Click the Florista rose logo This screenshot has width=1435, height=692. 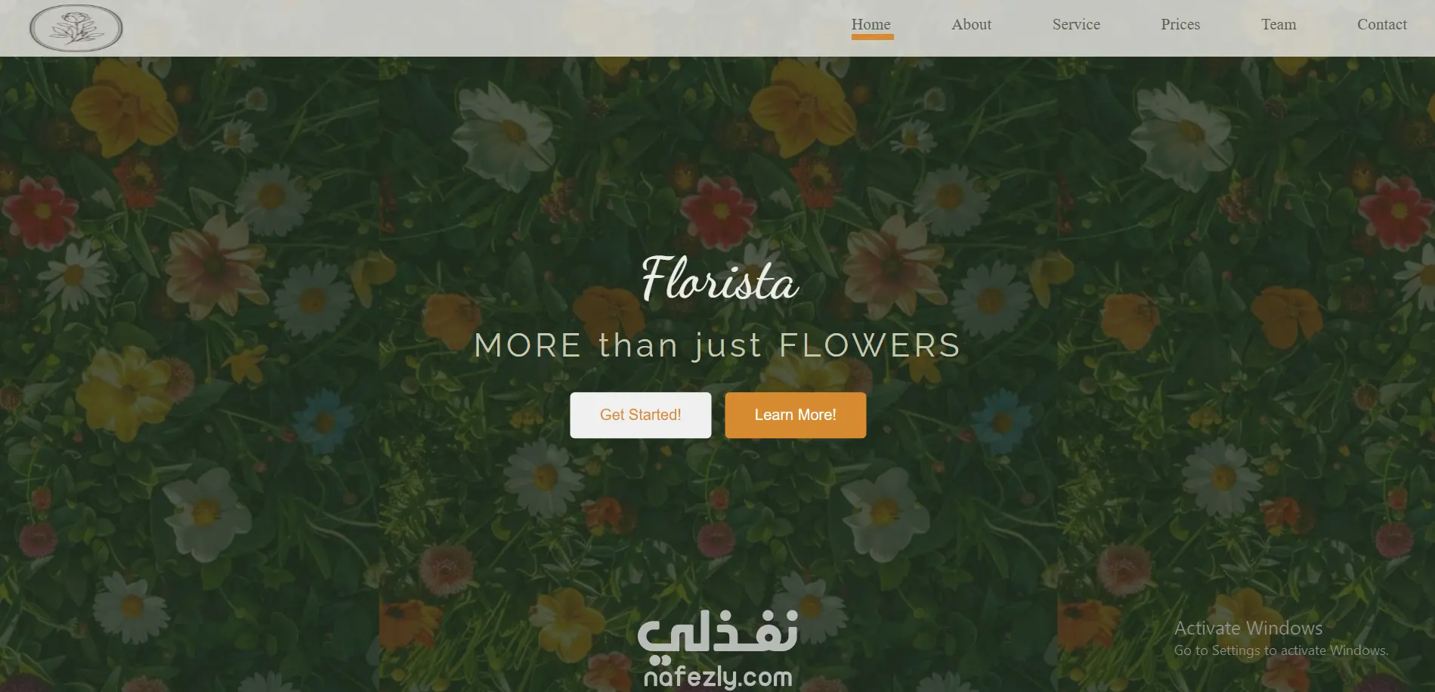[76, 28]
